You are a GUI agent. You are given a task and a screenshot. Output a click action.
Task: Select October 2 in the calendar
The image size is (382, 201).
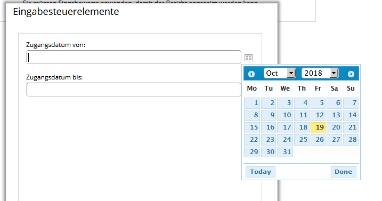coord(269,103)
